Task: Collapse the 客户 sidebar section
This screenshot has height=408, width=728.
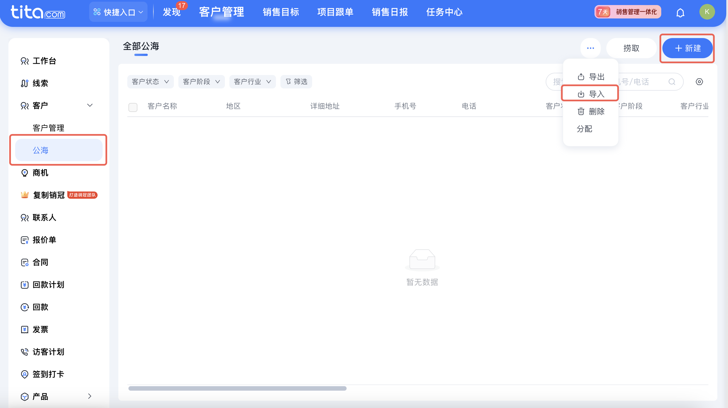Action: pos(90,105)
